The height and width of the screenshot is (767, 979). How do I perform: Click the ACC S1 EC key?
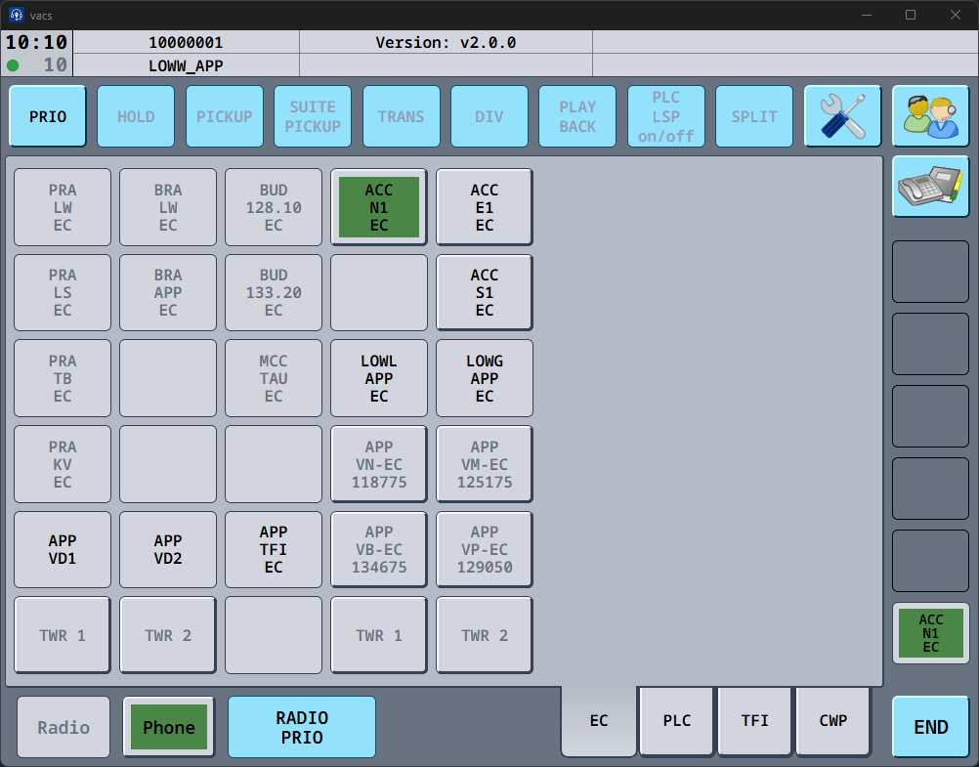click(485, 292)
